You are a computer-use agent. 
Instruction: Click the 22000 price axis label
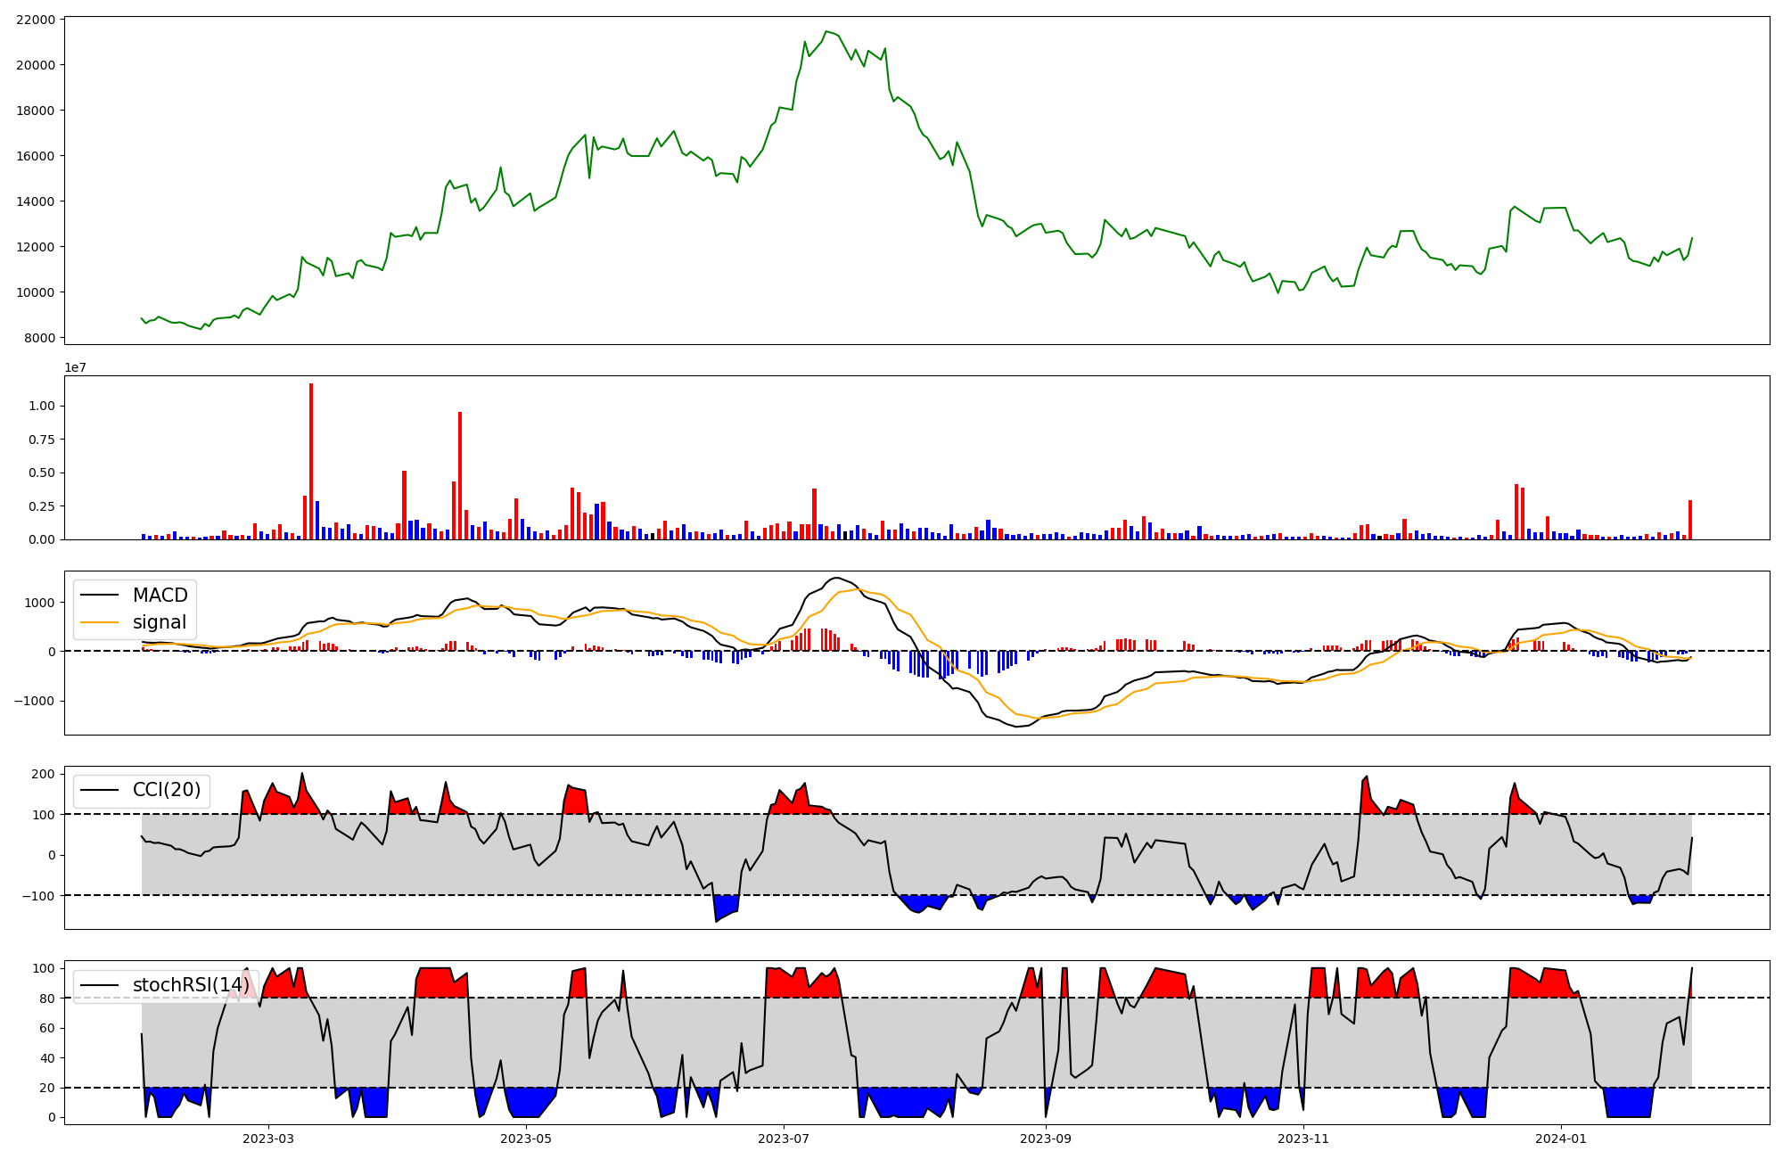(36, 20)
